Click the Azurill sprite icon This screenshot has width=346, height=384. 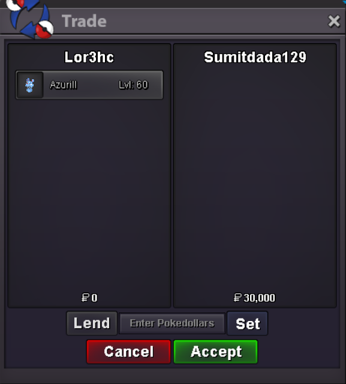tap(30, 85)
